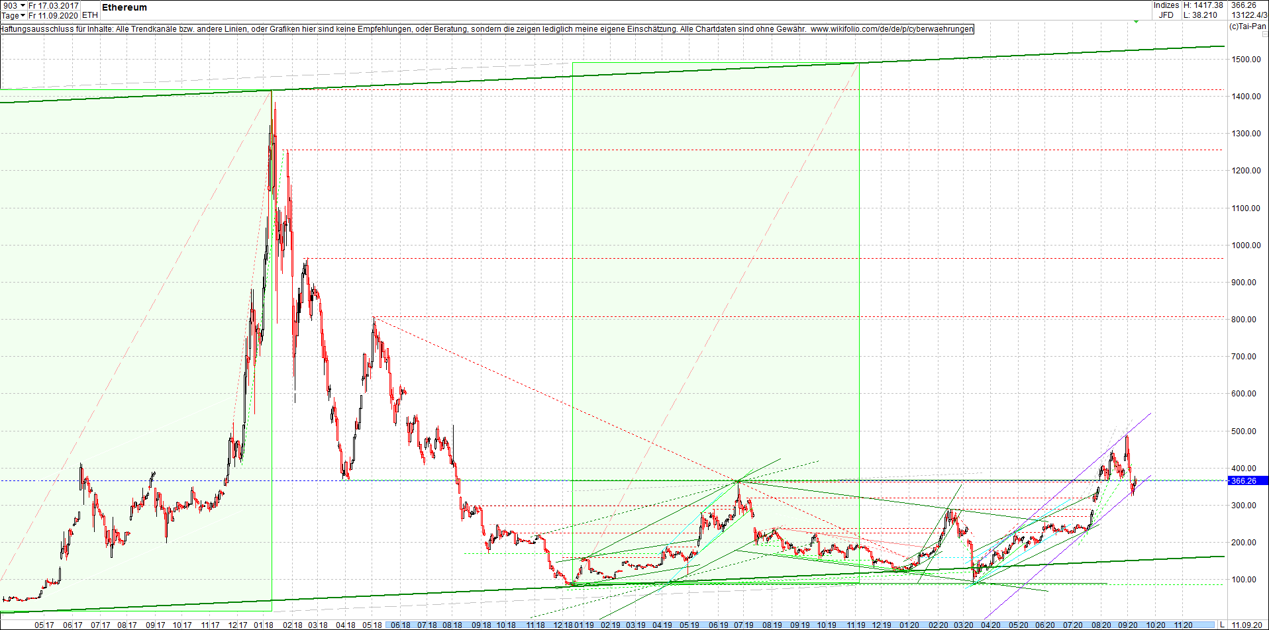Open the wikifolio.com cyberwaehrungen link
This screenshot has height=630, width=1269.
click(x=891, y=29)
